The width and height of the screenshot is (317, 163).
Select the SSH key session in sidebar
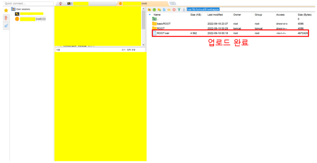29,14
